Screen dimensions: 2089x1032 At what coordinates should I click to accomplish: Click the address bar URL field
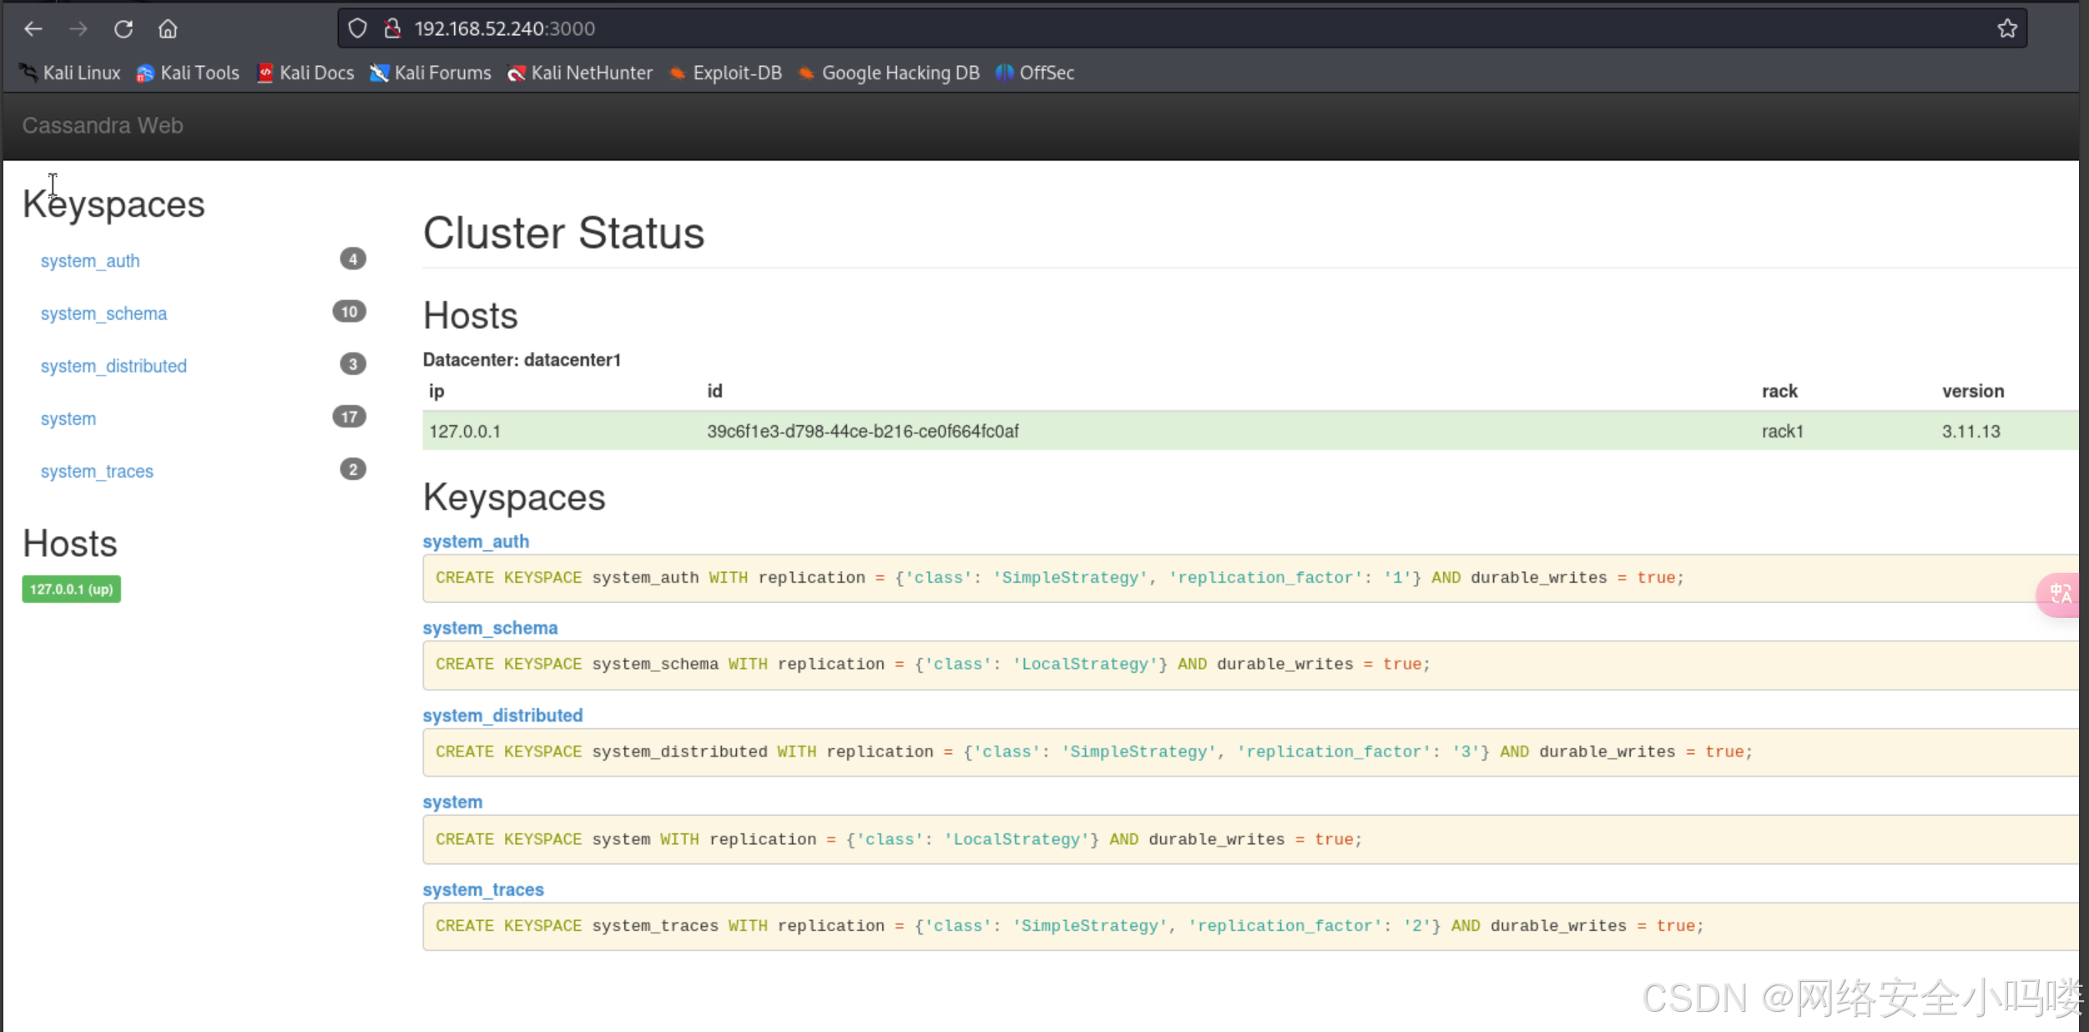1002,29
